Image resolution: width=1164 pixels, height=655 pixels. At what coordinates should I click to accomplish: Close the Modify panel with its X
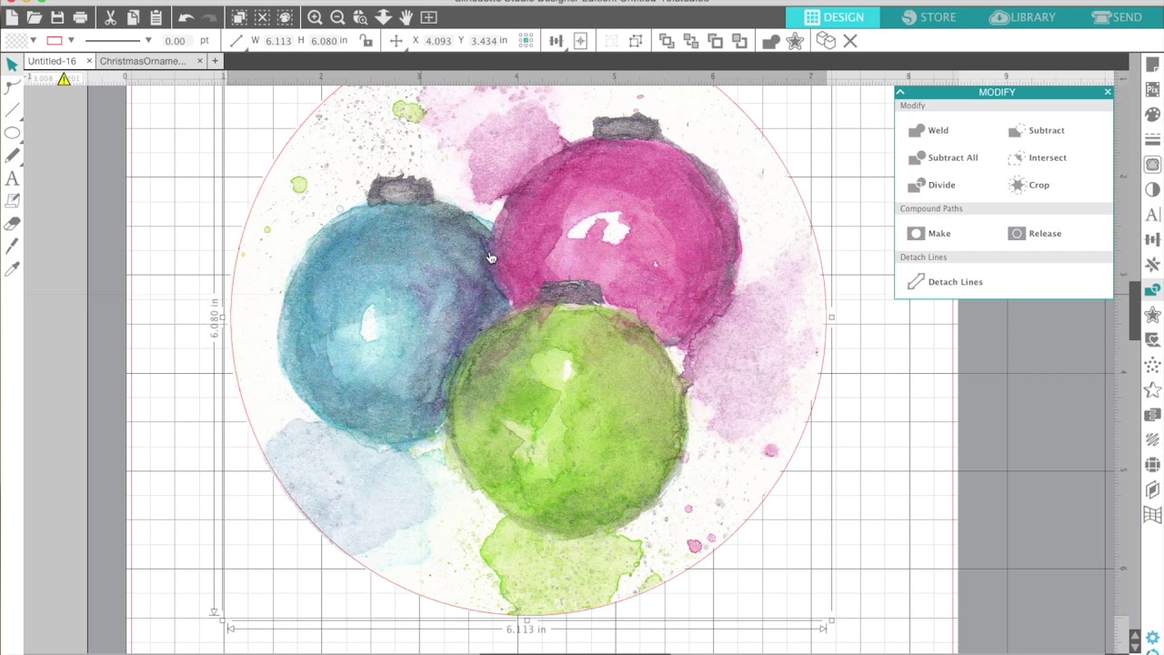pyautogui.click(x=1108, y=92)
